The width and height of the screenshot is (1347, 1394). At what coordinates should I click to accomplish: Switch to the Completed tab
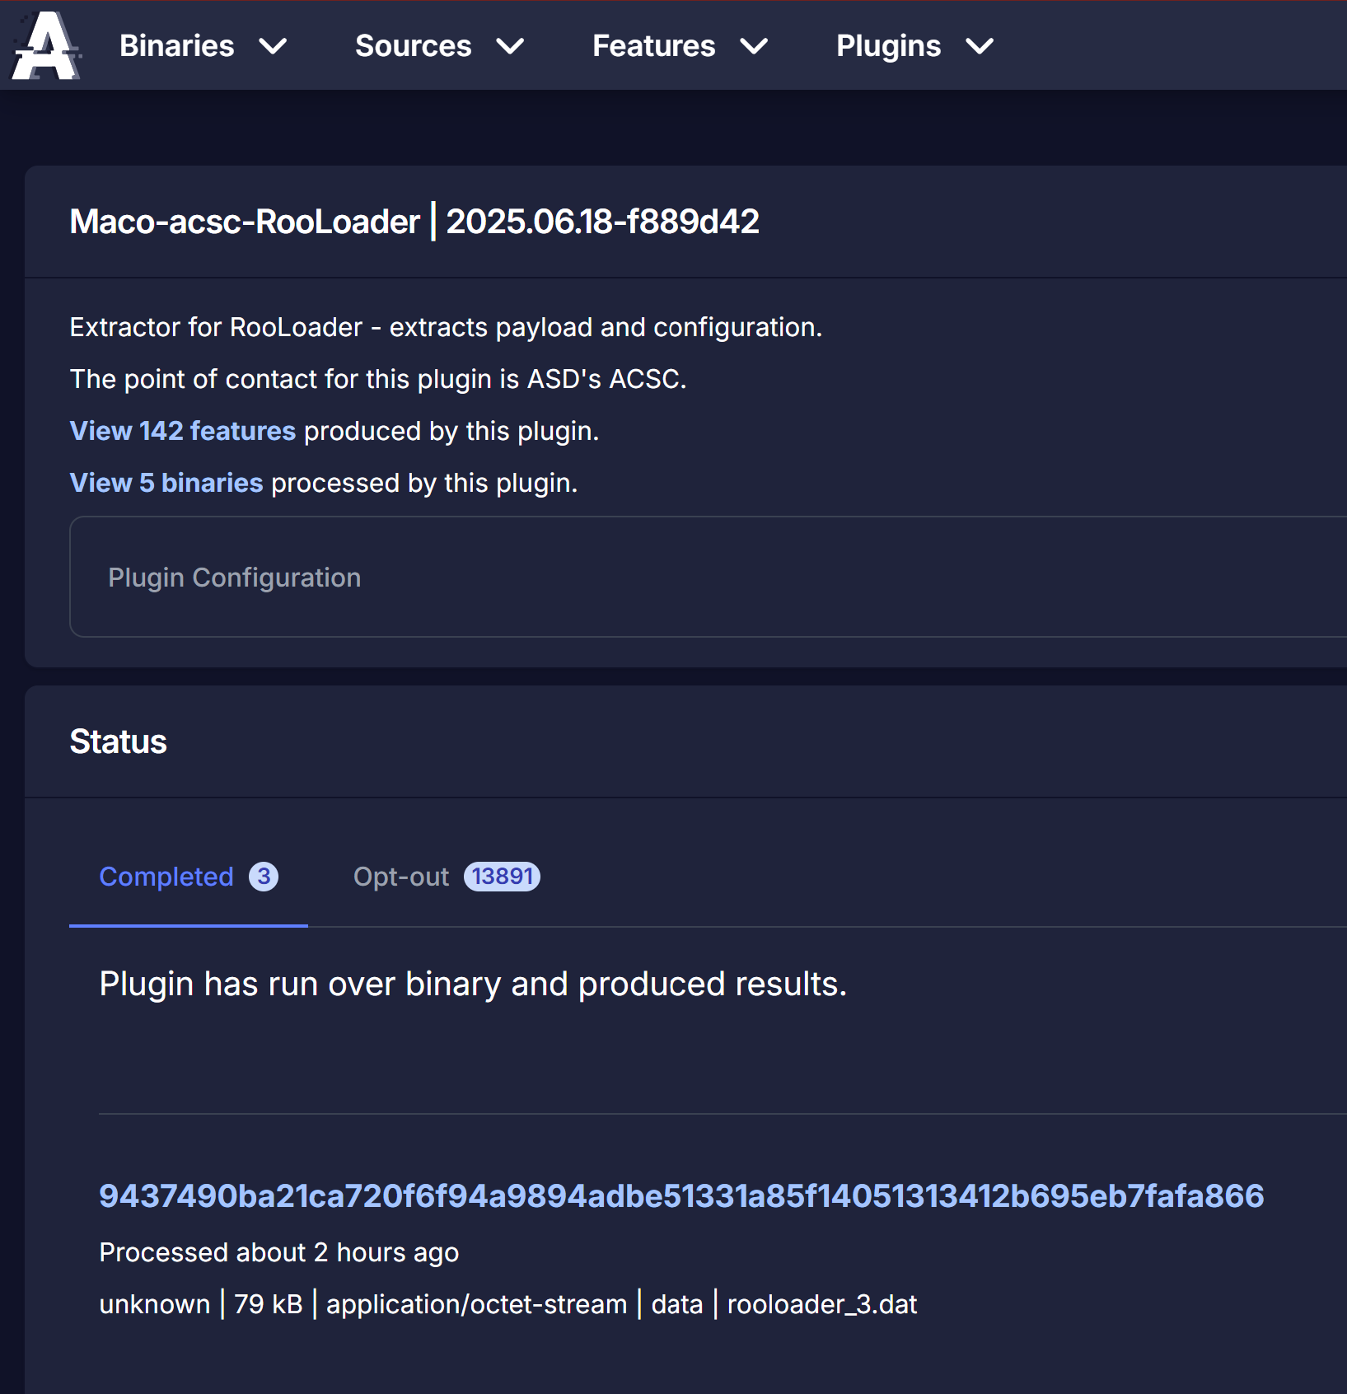tap(166, 876)
